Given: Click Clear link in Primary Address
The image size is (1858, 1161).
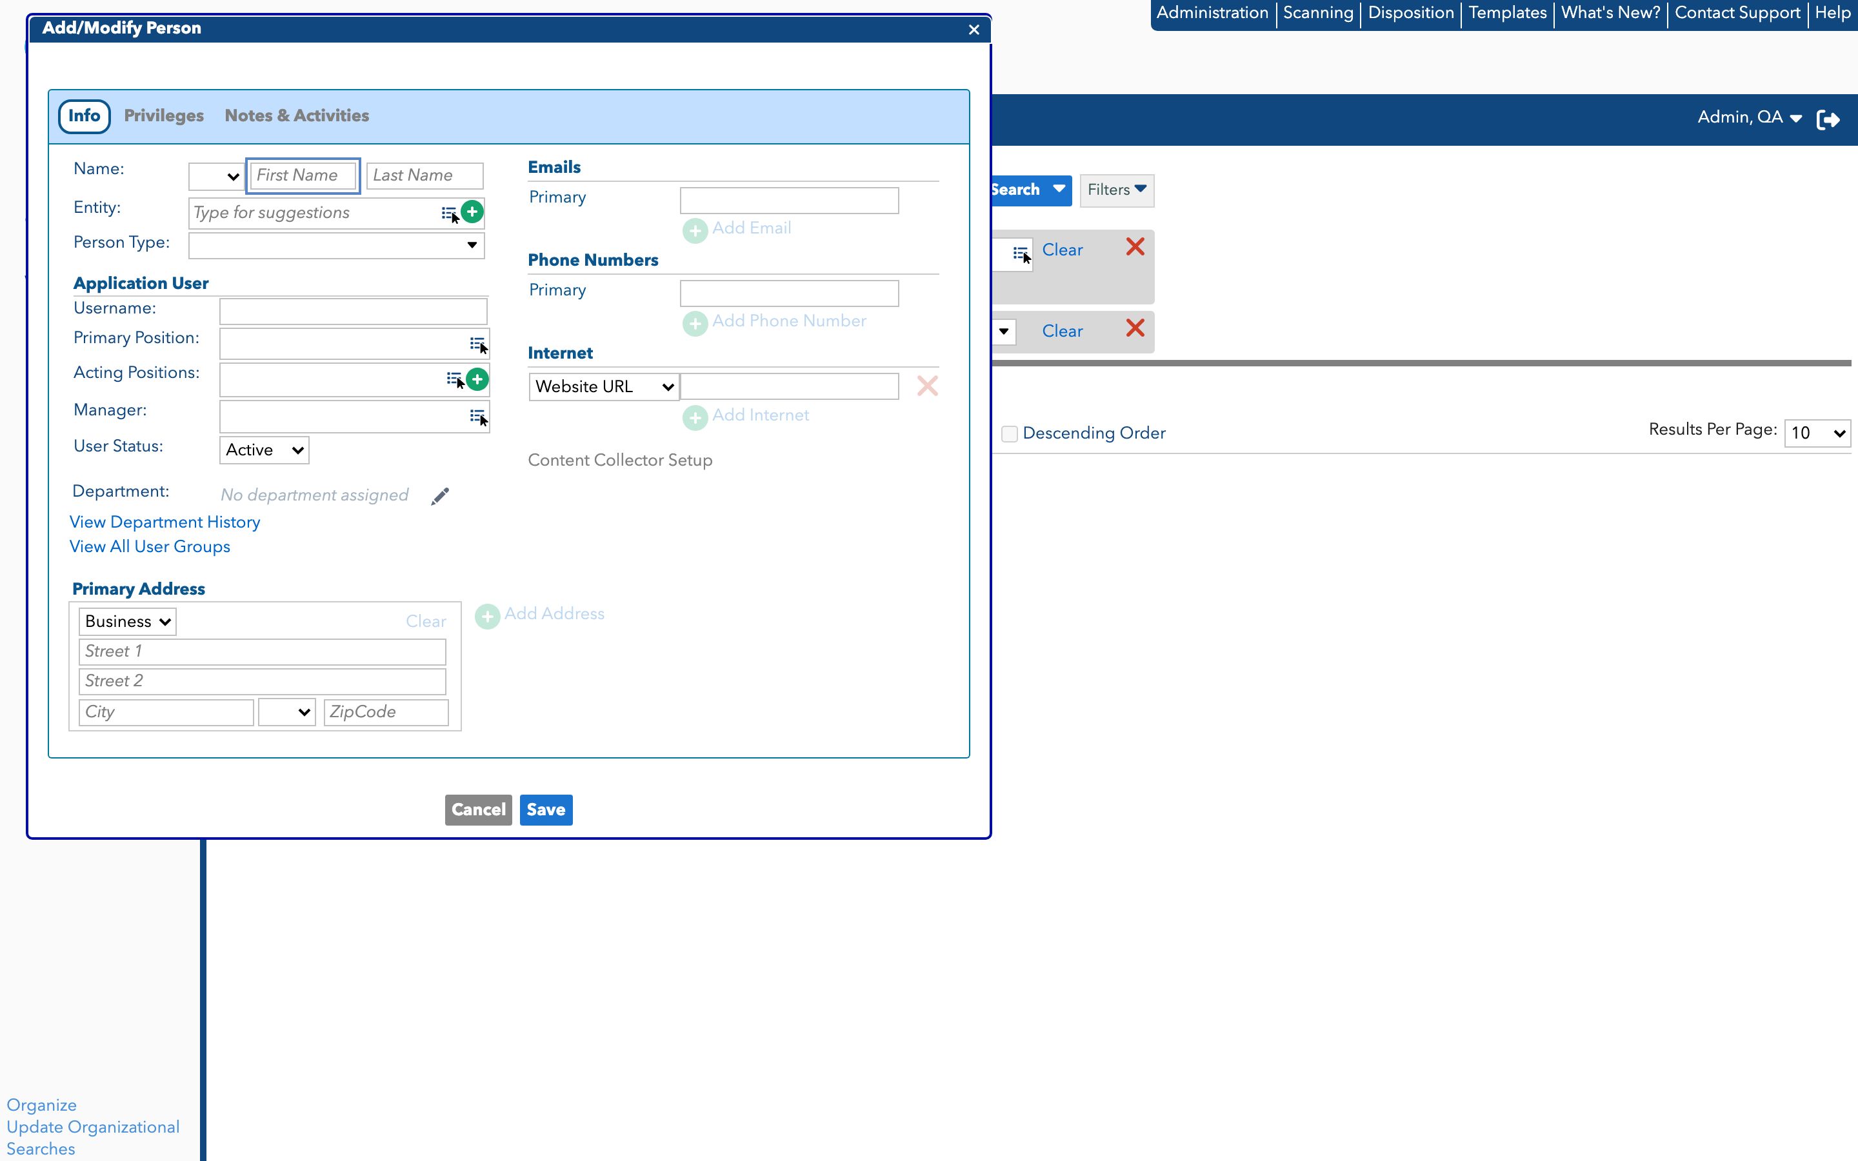Looking at the screenshot, I should 426,621.
